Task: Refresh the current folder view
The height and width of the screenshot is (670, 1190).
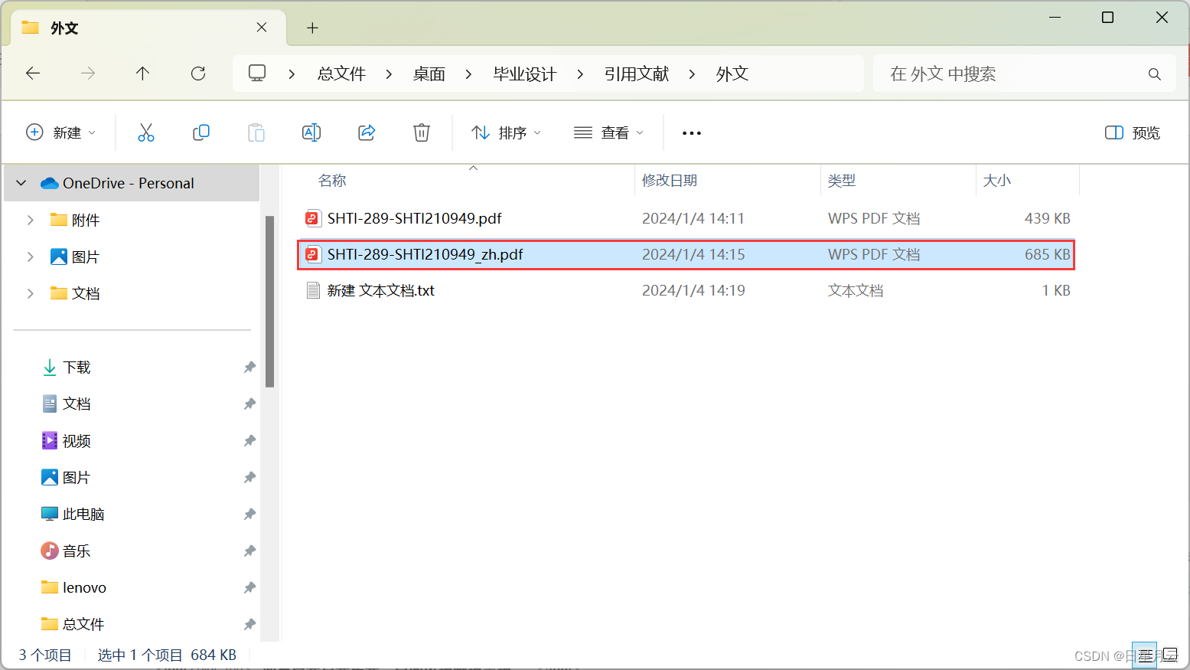Action: [x=198, y=74]
